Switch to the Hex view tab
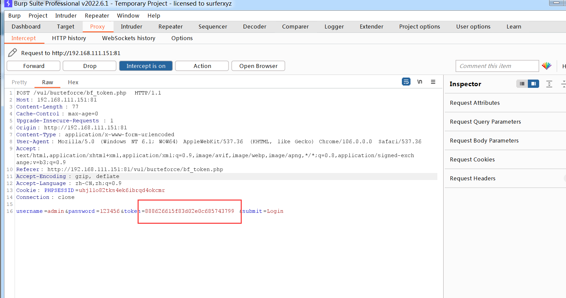 (73, 82)
